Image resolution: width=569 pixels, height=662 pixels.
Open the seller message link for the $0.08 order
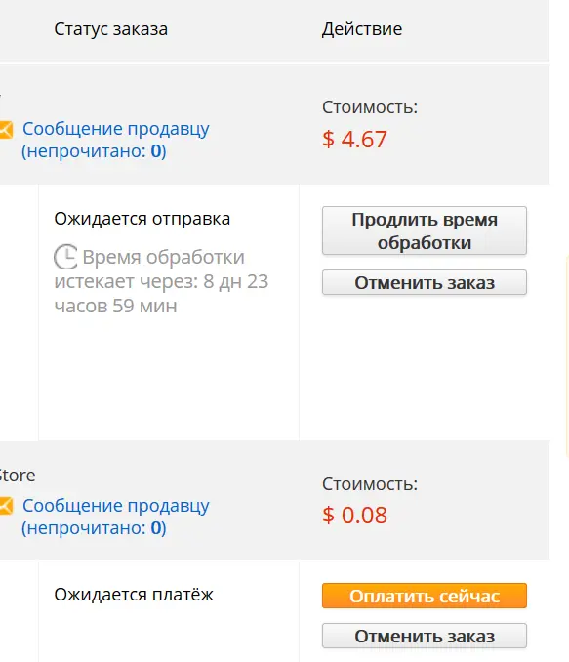116,517
